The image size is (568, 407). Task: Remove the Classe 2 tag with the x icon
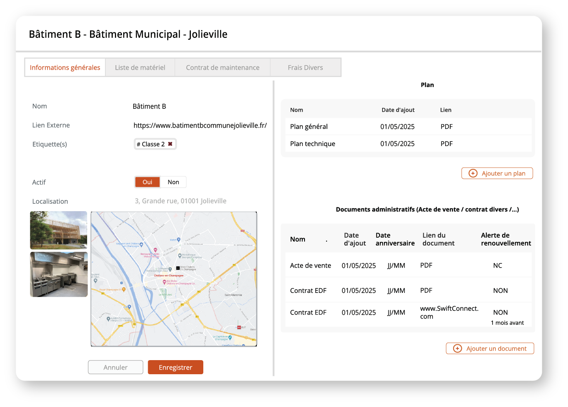point(170,144)
